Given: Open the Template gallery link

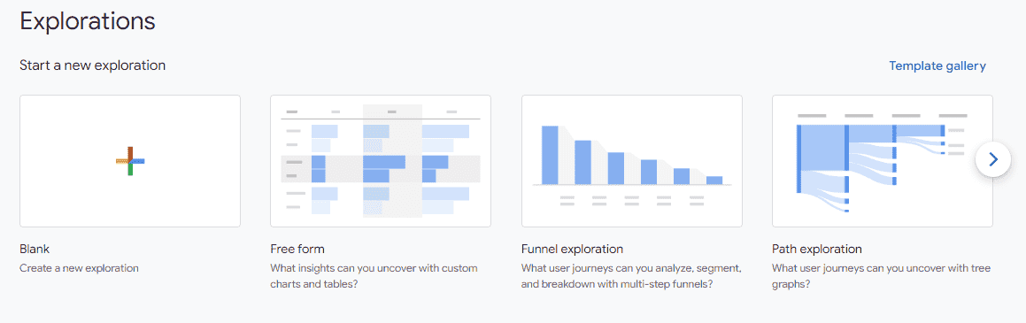Looking at the screenshot, I should pyautogui.click(x=937, y=66).
